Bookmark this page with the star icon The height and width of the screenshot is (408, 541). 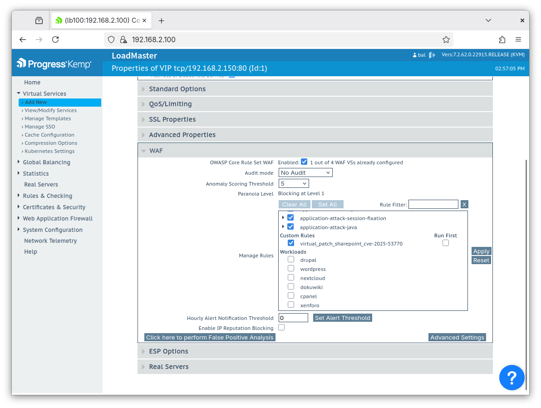coord(446,39)
